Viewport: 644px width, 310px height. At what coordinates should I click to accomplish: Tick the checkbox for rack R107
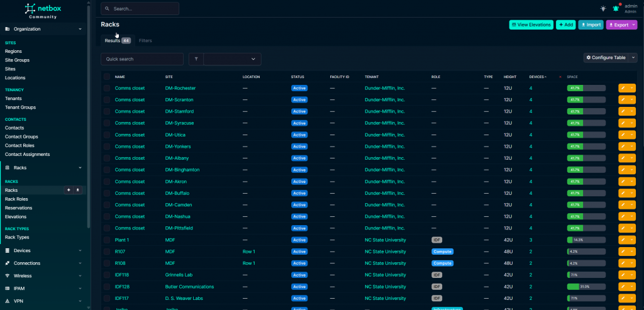click(107, 252)
